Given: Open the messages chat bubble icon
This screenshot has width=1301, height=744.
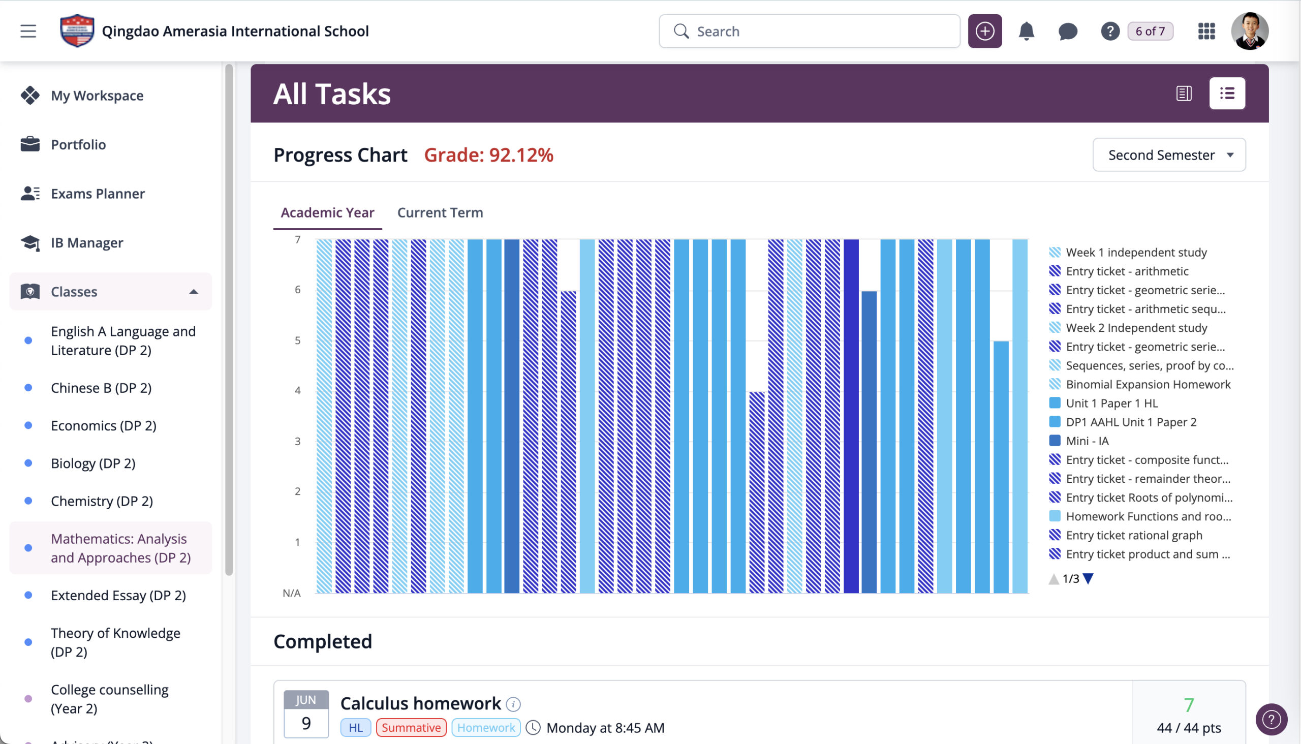Looking at the screenshot, I should coord(1067,31).
